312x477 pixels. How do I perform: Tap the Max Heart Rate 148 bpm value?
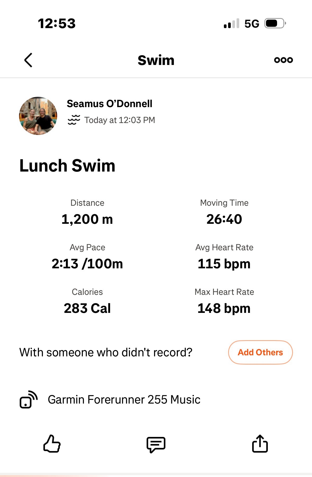click(x=224, y=308)
